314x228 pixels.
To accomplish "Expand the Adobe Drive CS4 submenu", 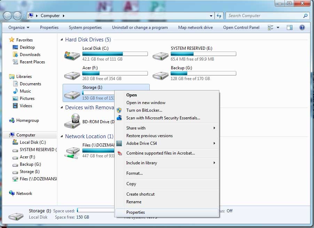I will (x=214, y=143).
